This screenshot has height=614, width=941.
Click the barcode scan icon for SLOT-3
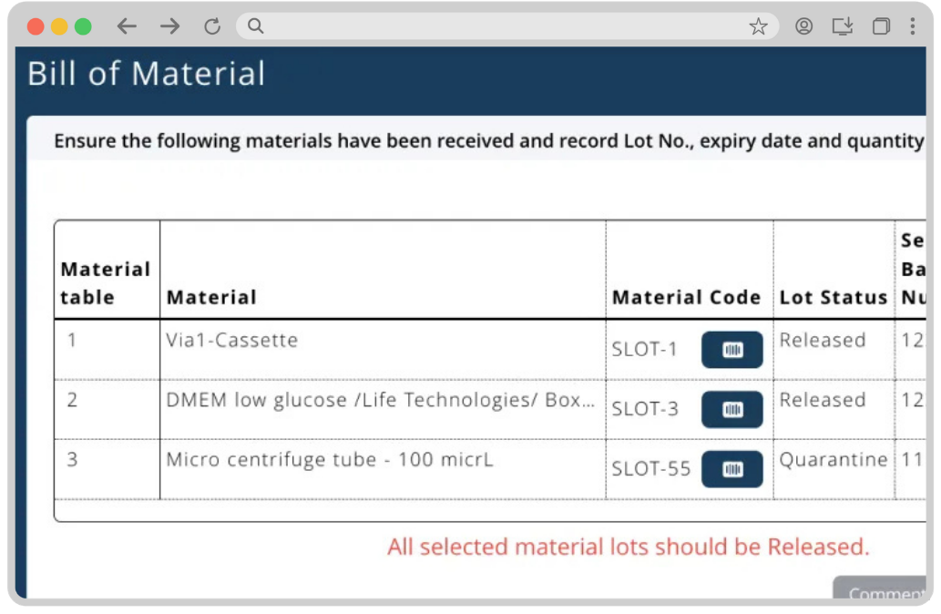[x=731, y=410]
